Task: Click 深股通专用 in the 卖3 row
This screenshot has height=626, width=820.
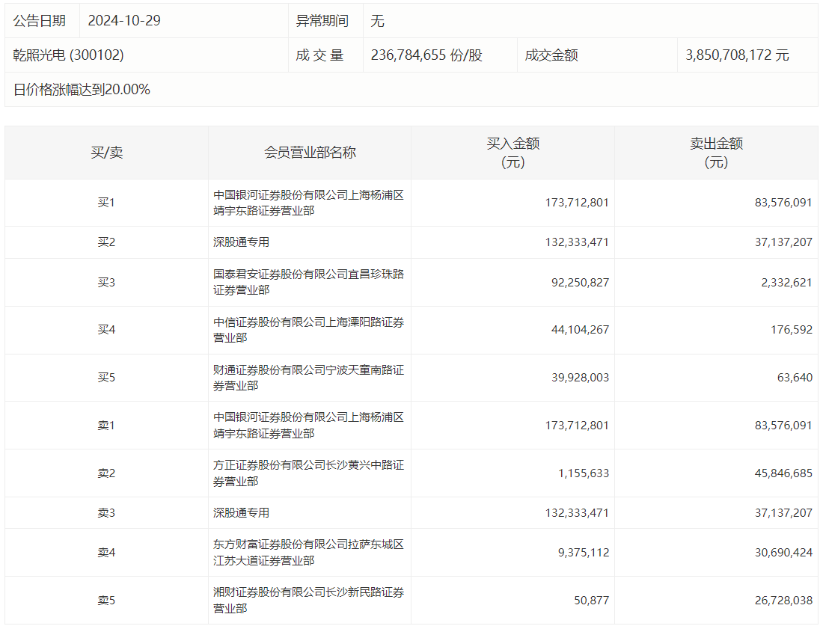Action: pyautogui.click(x=241, y=513)
